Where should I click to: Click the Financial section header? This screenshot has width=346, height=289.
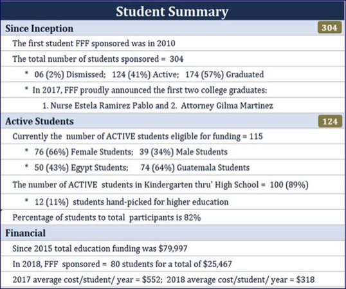pyautogui.click(x=172, y=233)
